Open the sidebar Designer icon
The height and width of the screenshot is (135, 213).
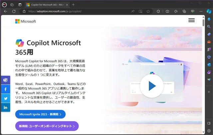(x=209, y=72)
